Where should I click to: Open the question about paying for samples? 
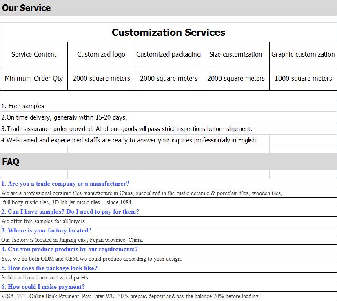70,212
